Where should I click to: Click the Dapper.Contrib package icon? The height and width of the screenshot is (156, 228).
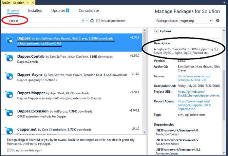pos(9,58)
